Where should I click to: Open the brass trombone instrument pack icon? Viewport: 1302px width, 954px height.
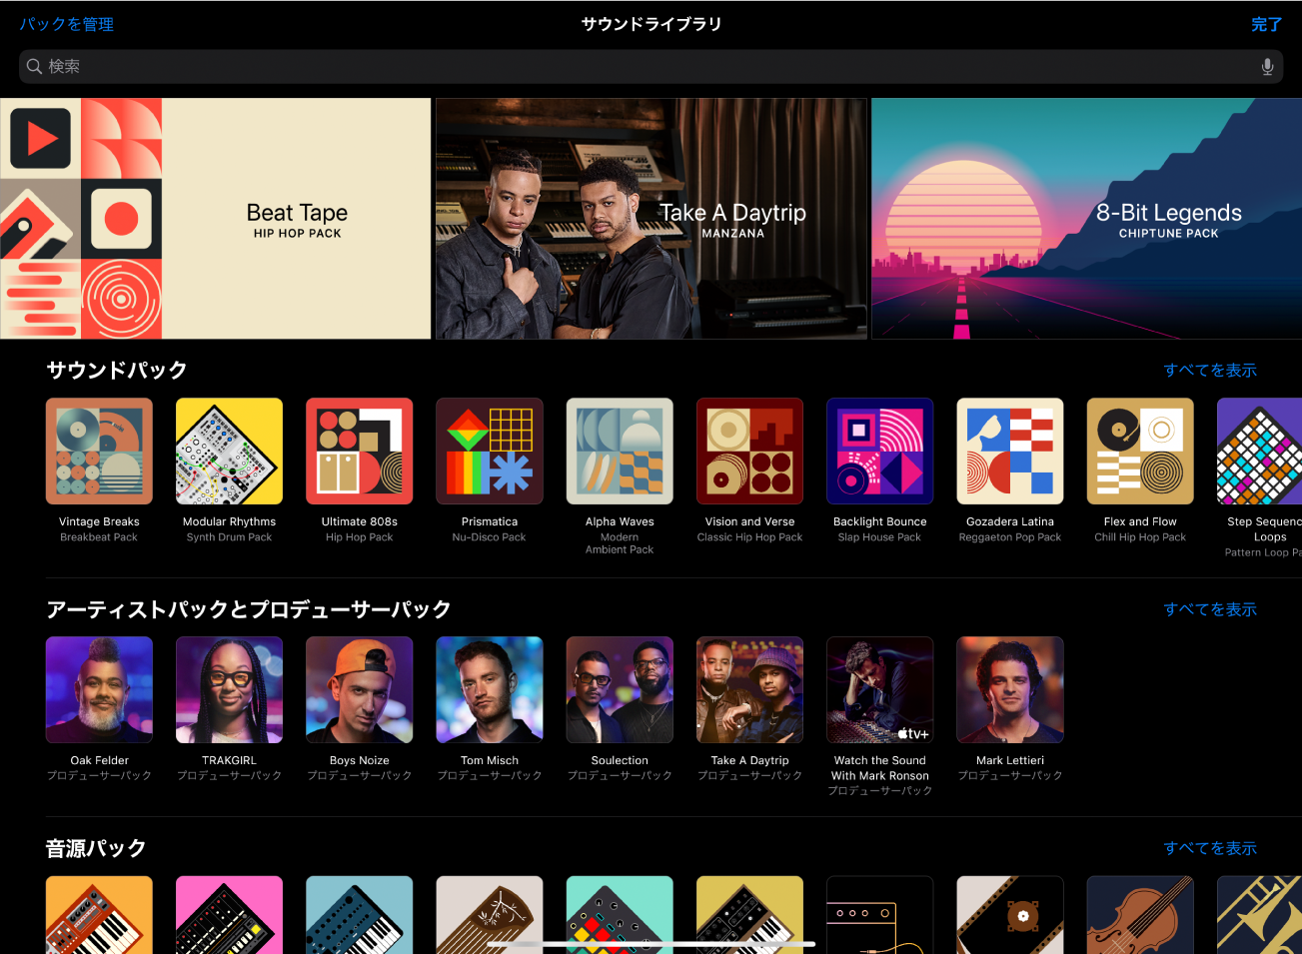point(1259,915)
